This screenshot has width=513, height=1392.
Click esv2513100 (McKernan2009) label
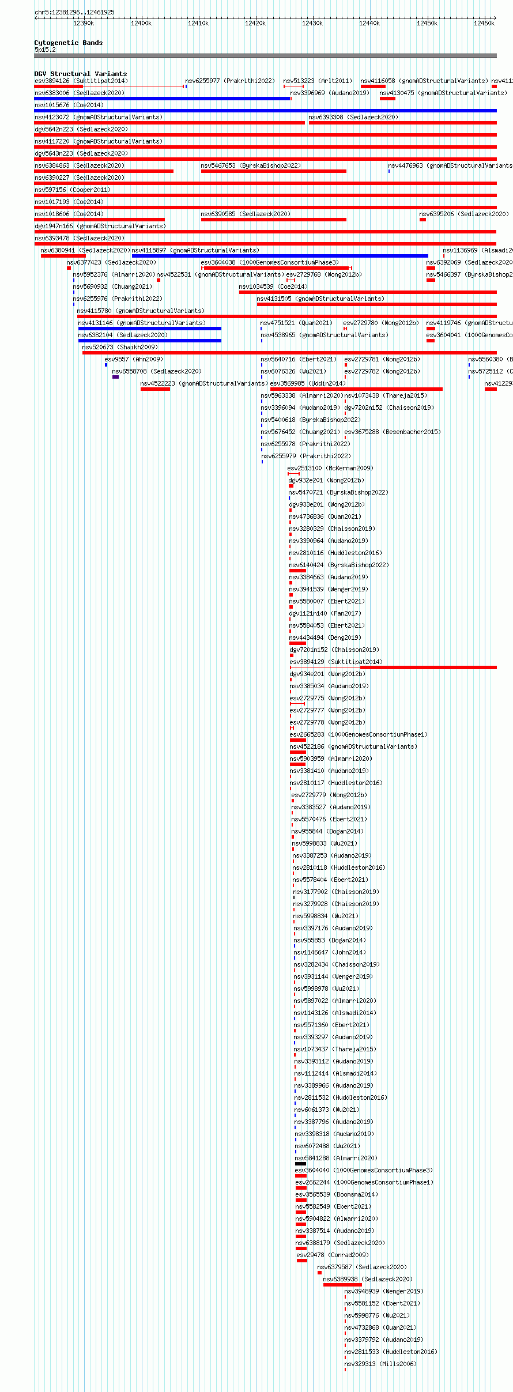tap(330, 468)
